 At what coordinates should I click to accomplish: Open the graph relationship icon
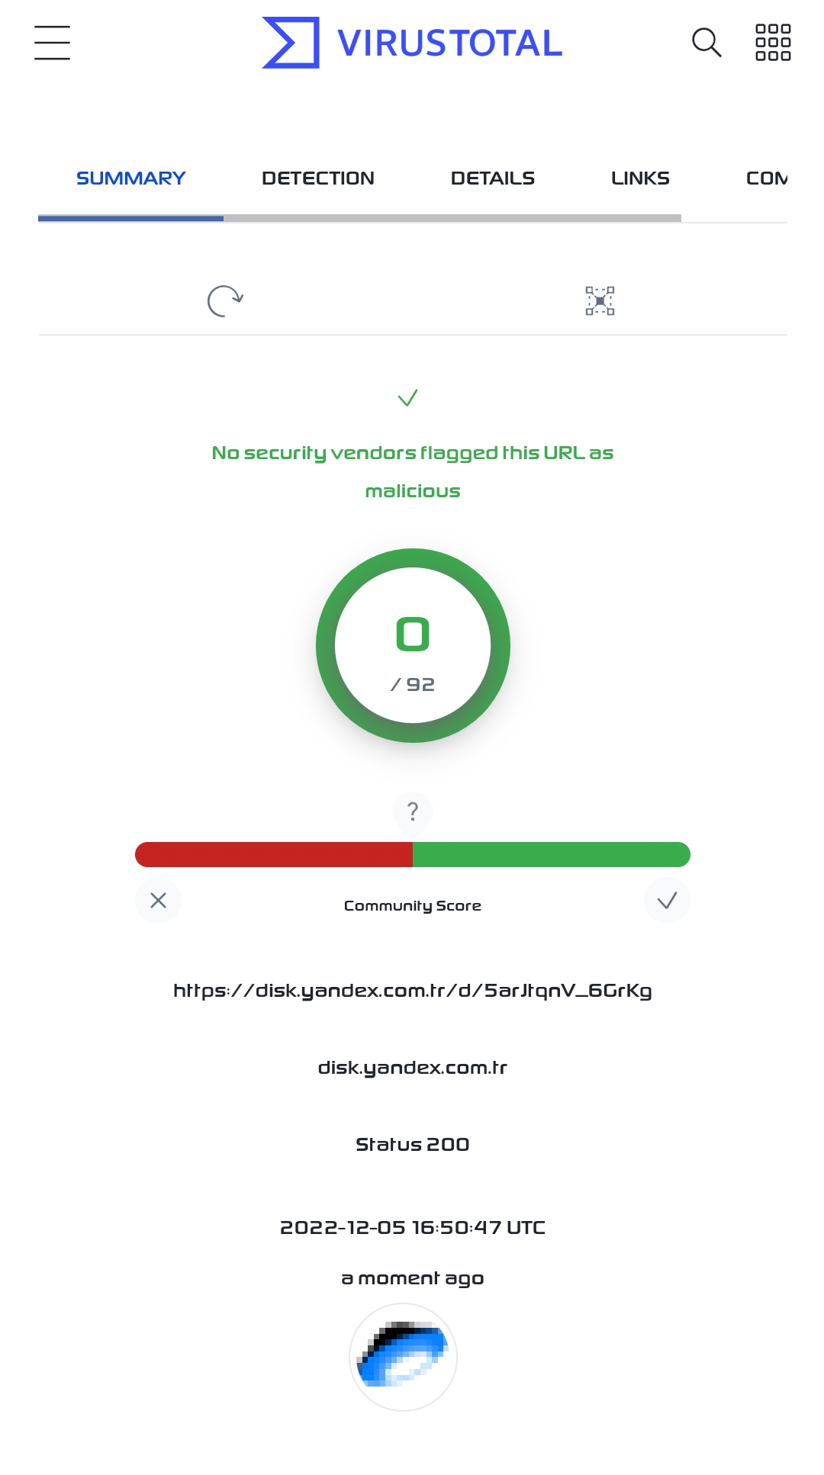coord(600,300)
